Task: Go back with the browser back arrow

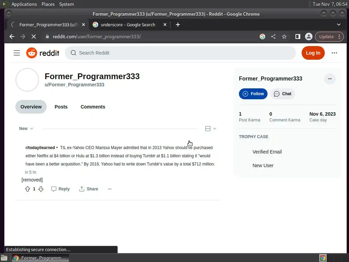Action: pos(12,37)
